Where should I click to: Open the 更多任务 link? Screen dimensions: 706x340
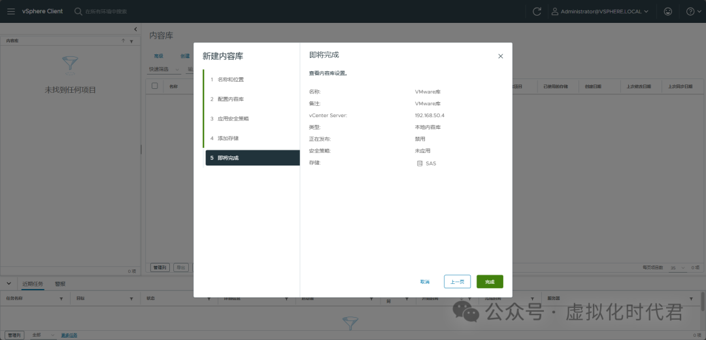[x=69, y=335]
